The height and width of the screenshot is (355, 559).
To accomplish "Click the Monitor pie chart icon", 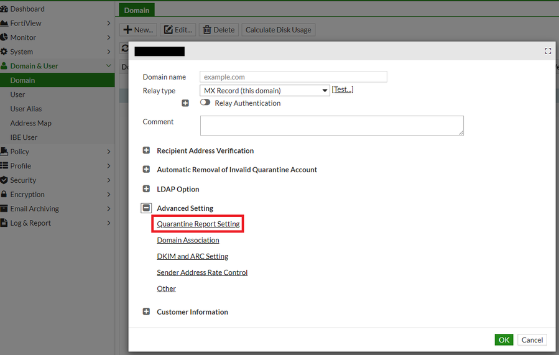I will point(4,37).
